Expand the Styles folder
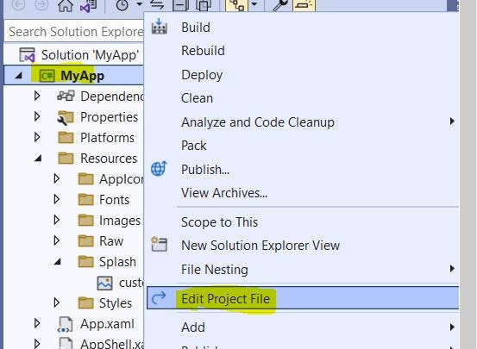Viewport: 477px width, 349px height. point(57,302)
